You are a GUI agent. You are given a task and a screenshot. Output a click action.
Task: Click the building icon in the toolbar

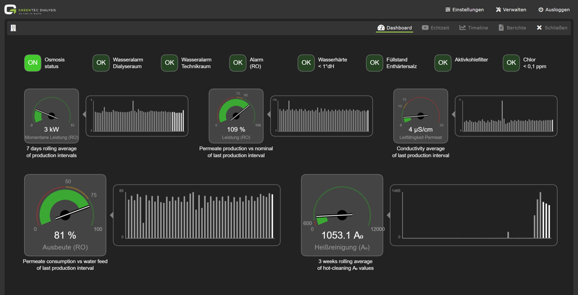tap(13, 28)
